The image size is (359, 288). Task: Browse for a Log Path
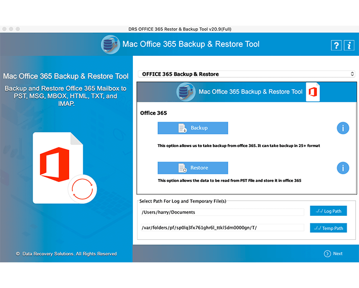click(328, 211)
